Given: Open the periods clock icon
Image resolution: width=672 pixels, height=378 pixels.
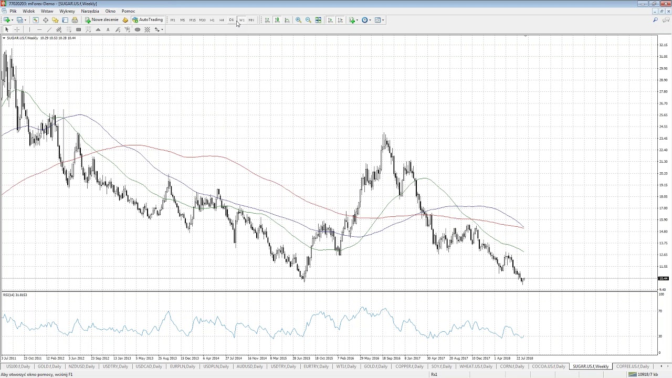Looking at the screenshot, I should point(364,20).
